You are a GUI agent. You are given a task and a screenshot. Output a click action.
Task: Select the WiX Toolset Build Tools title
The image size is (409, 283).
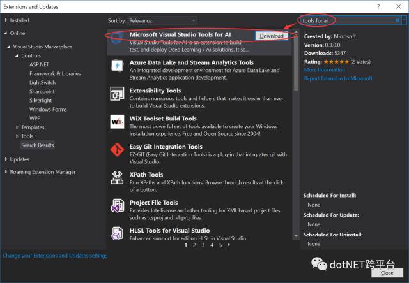coord(163,119)
